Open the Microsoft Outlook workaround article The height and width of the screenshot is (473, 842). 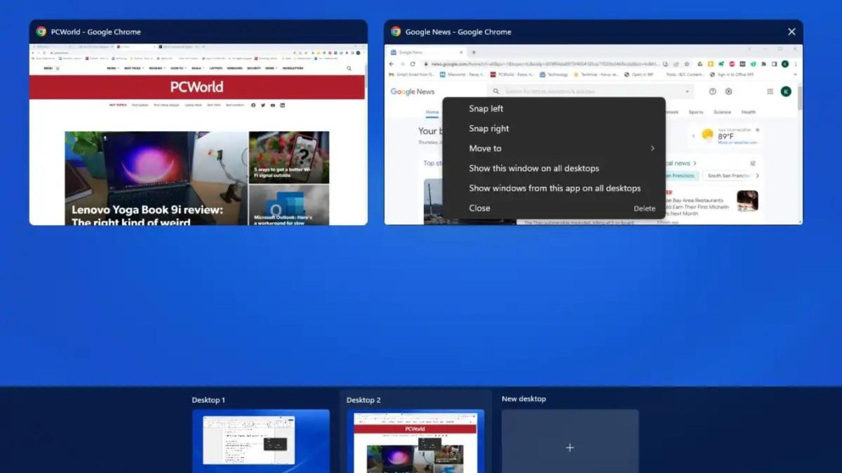pyautogui.click(x=289, y=205)
